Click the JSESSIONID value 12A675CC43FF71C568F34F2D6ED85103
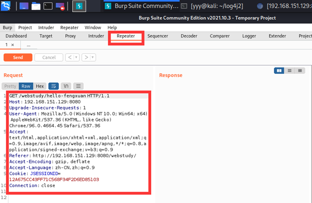 pyautogui.click(x=54, y=179)
